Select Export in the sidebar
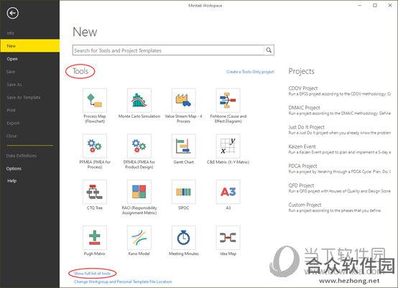Viewport: 398px width, 288px height. [x=13, y=124]
